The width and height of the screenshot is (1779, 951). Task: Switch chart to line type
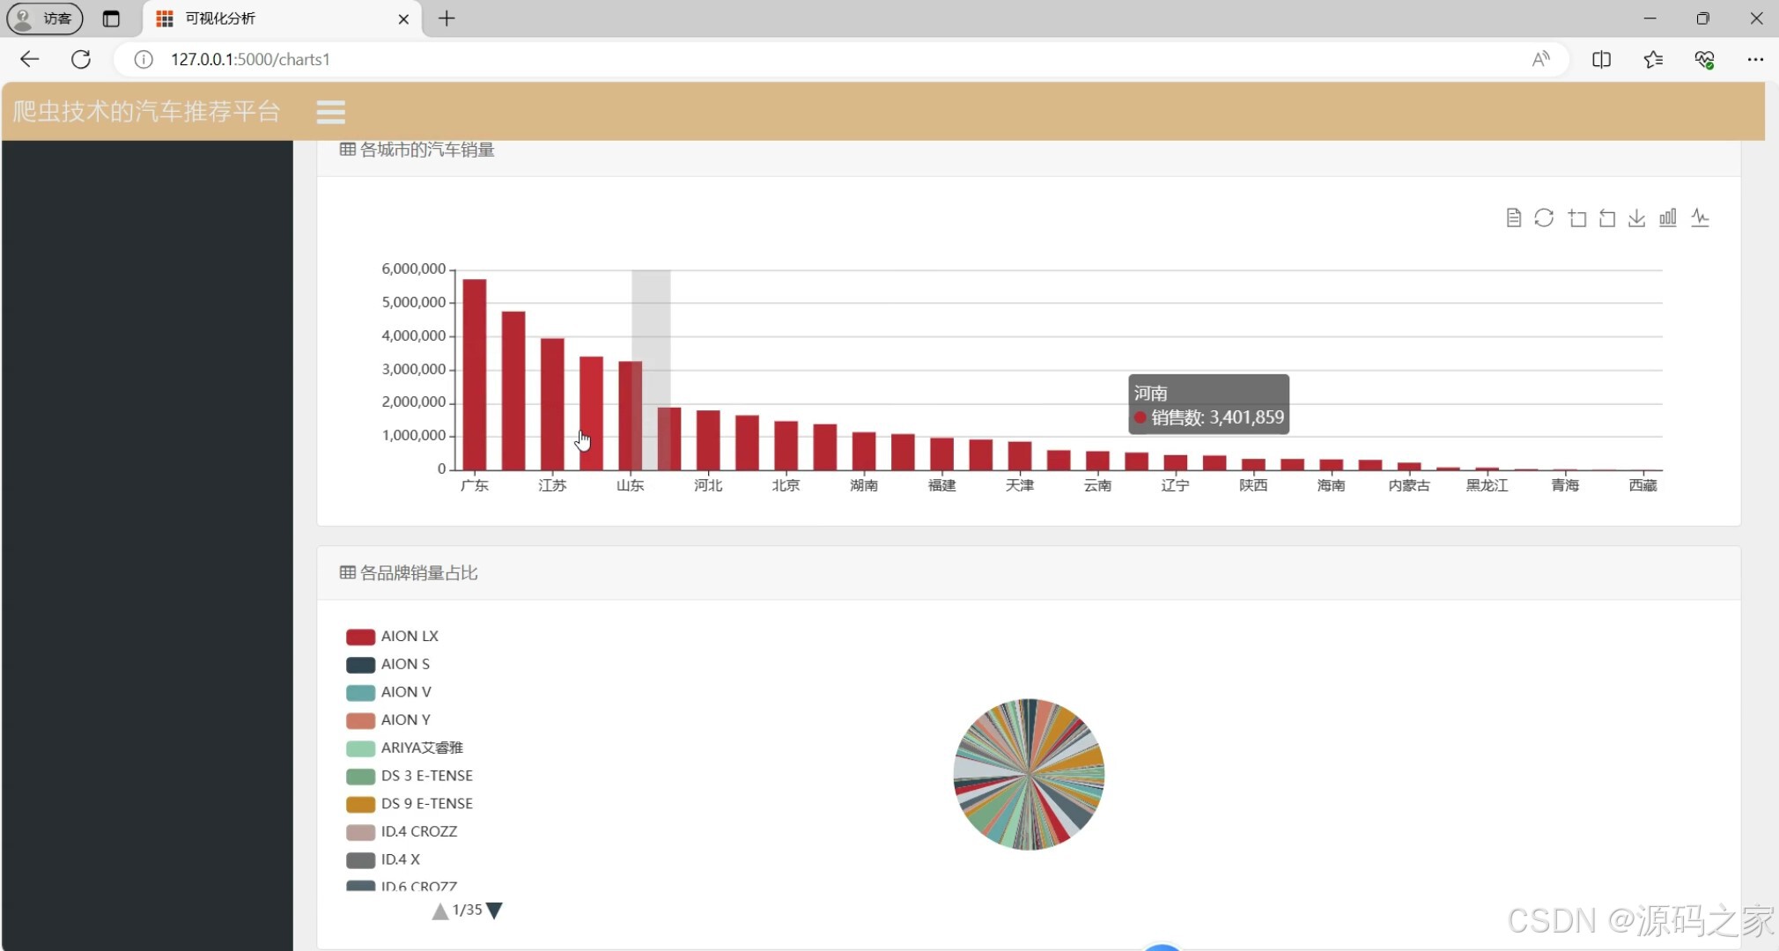point(1700,217)
